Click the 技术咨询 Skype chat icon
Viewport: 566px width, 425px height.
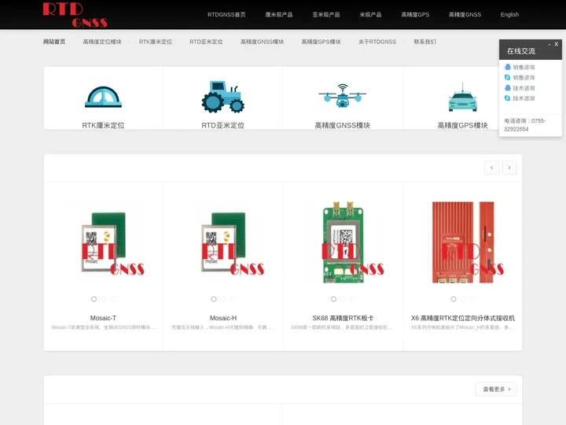508,98
